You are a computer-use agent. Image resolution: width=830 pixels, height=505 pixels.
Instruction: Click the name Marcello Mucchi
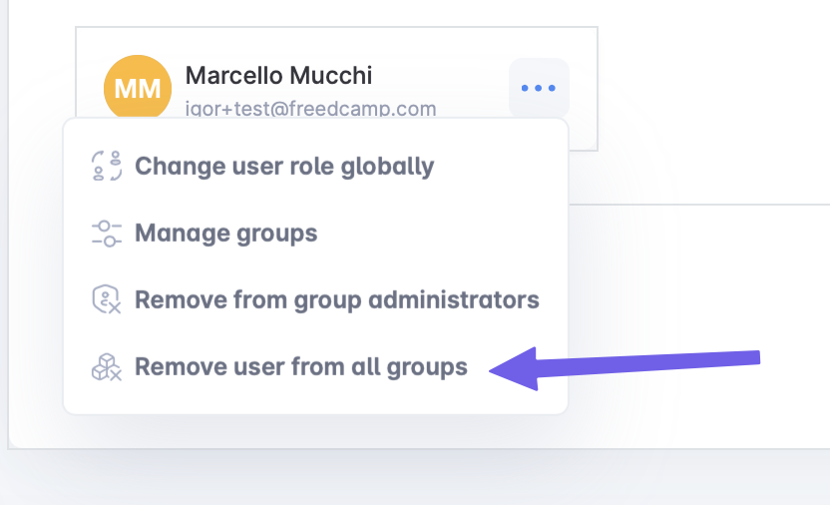click(x=279, y=76)
